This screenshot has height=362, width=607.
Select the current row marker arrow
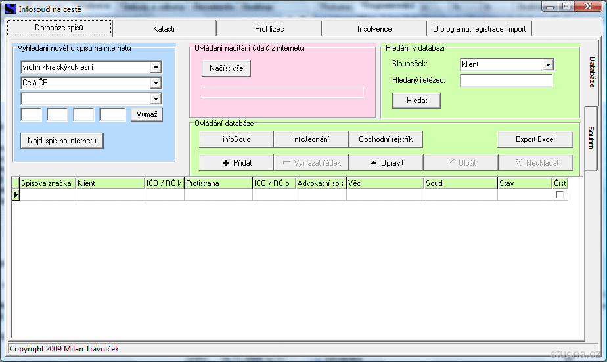[x=16, y=195]
